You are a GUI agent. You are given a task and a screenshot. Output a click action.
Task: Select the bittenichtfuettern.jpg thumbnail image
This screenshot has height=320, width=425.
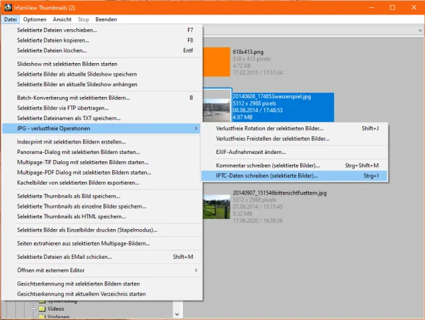(216, 204)
